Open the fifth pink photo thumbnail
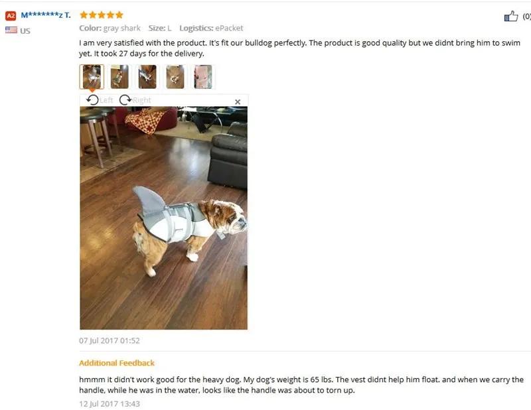The image size is (531, 410). 203,77
